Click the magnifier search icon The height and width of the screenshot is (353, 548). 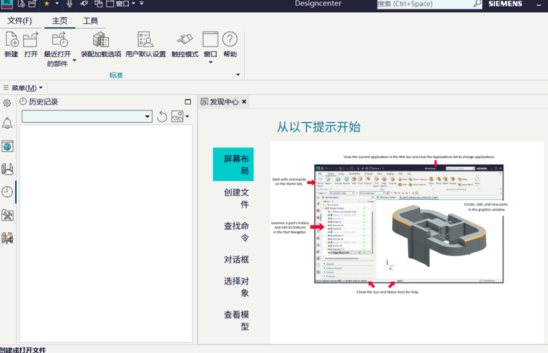477,4
